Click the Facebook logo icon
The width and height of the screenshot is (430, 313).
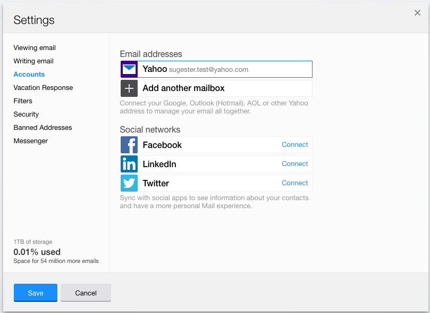coord(129,145)
